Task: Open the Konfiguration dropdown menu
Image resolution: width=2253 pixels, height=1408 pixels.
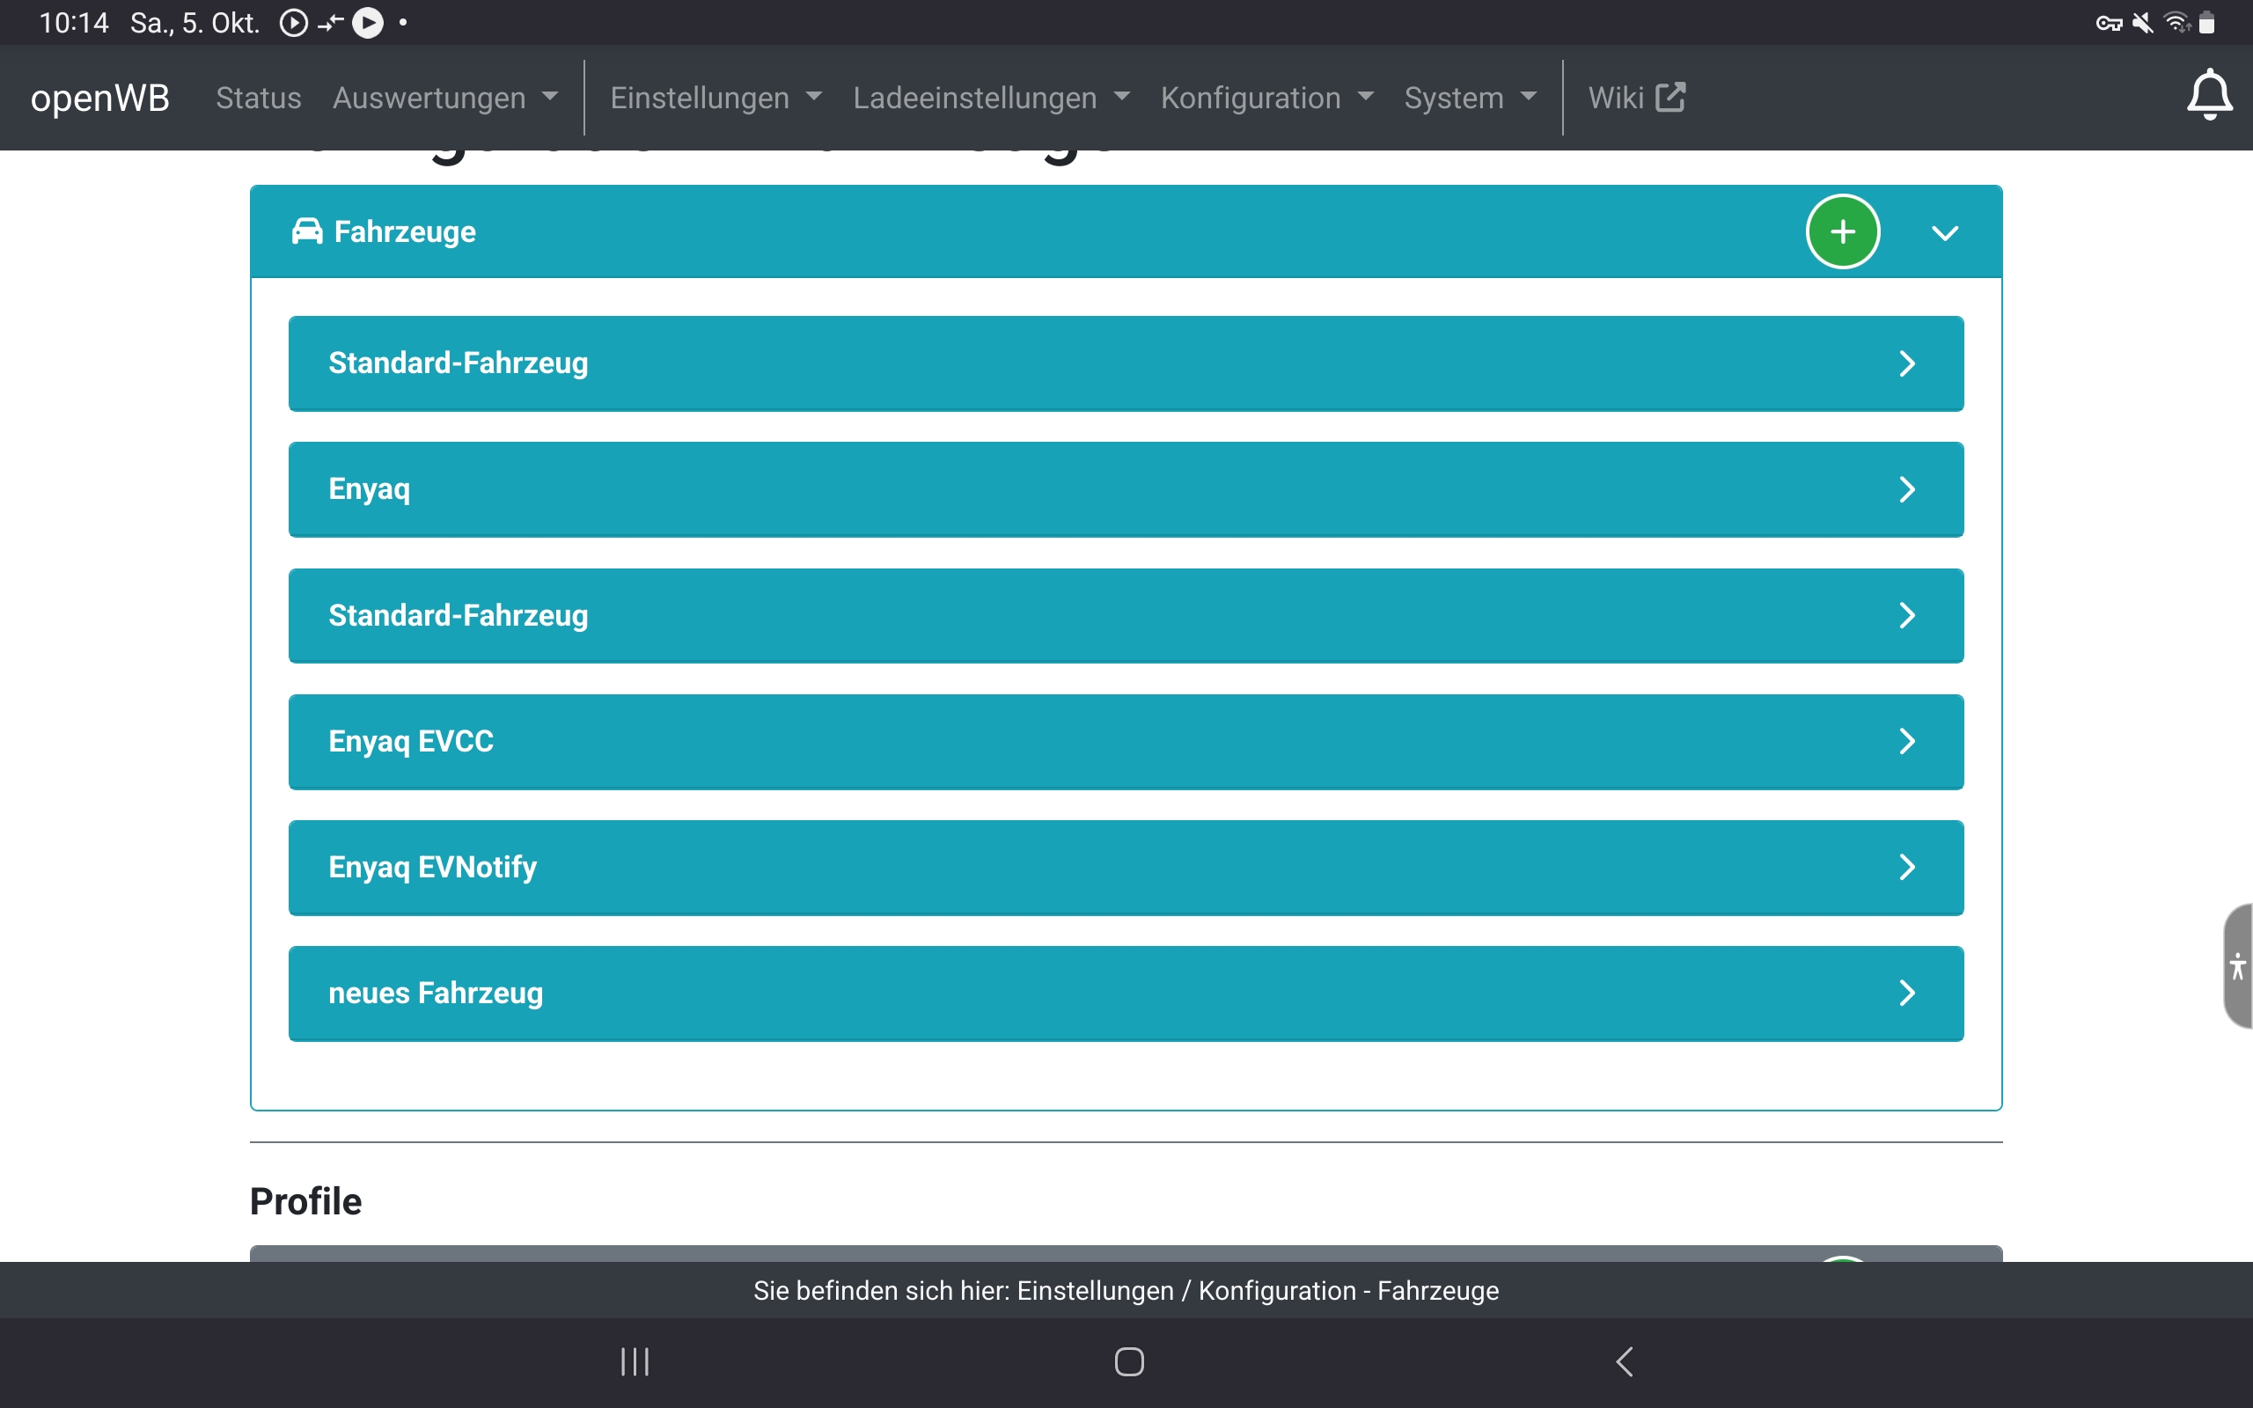Action: point(1266,98)
